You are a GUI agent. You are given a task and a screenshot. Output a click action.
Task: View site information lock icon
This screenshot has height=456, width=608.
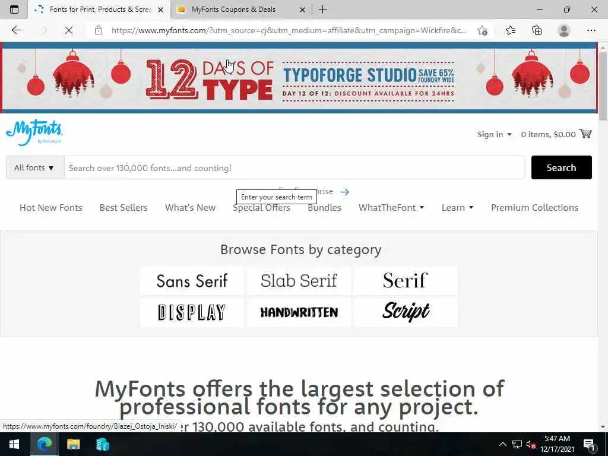(x=99, y=30)
